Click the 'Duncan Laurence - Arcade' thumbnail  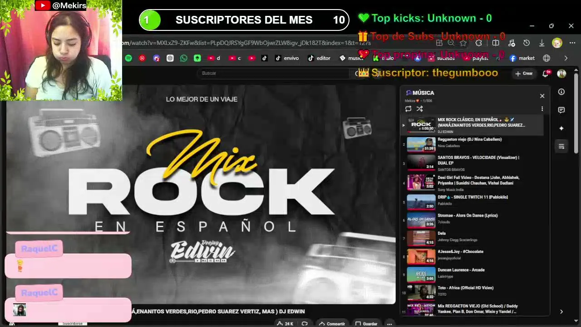pos(421,275)
